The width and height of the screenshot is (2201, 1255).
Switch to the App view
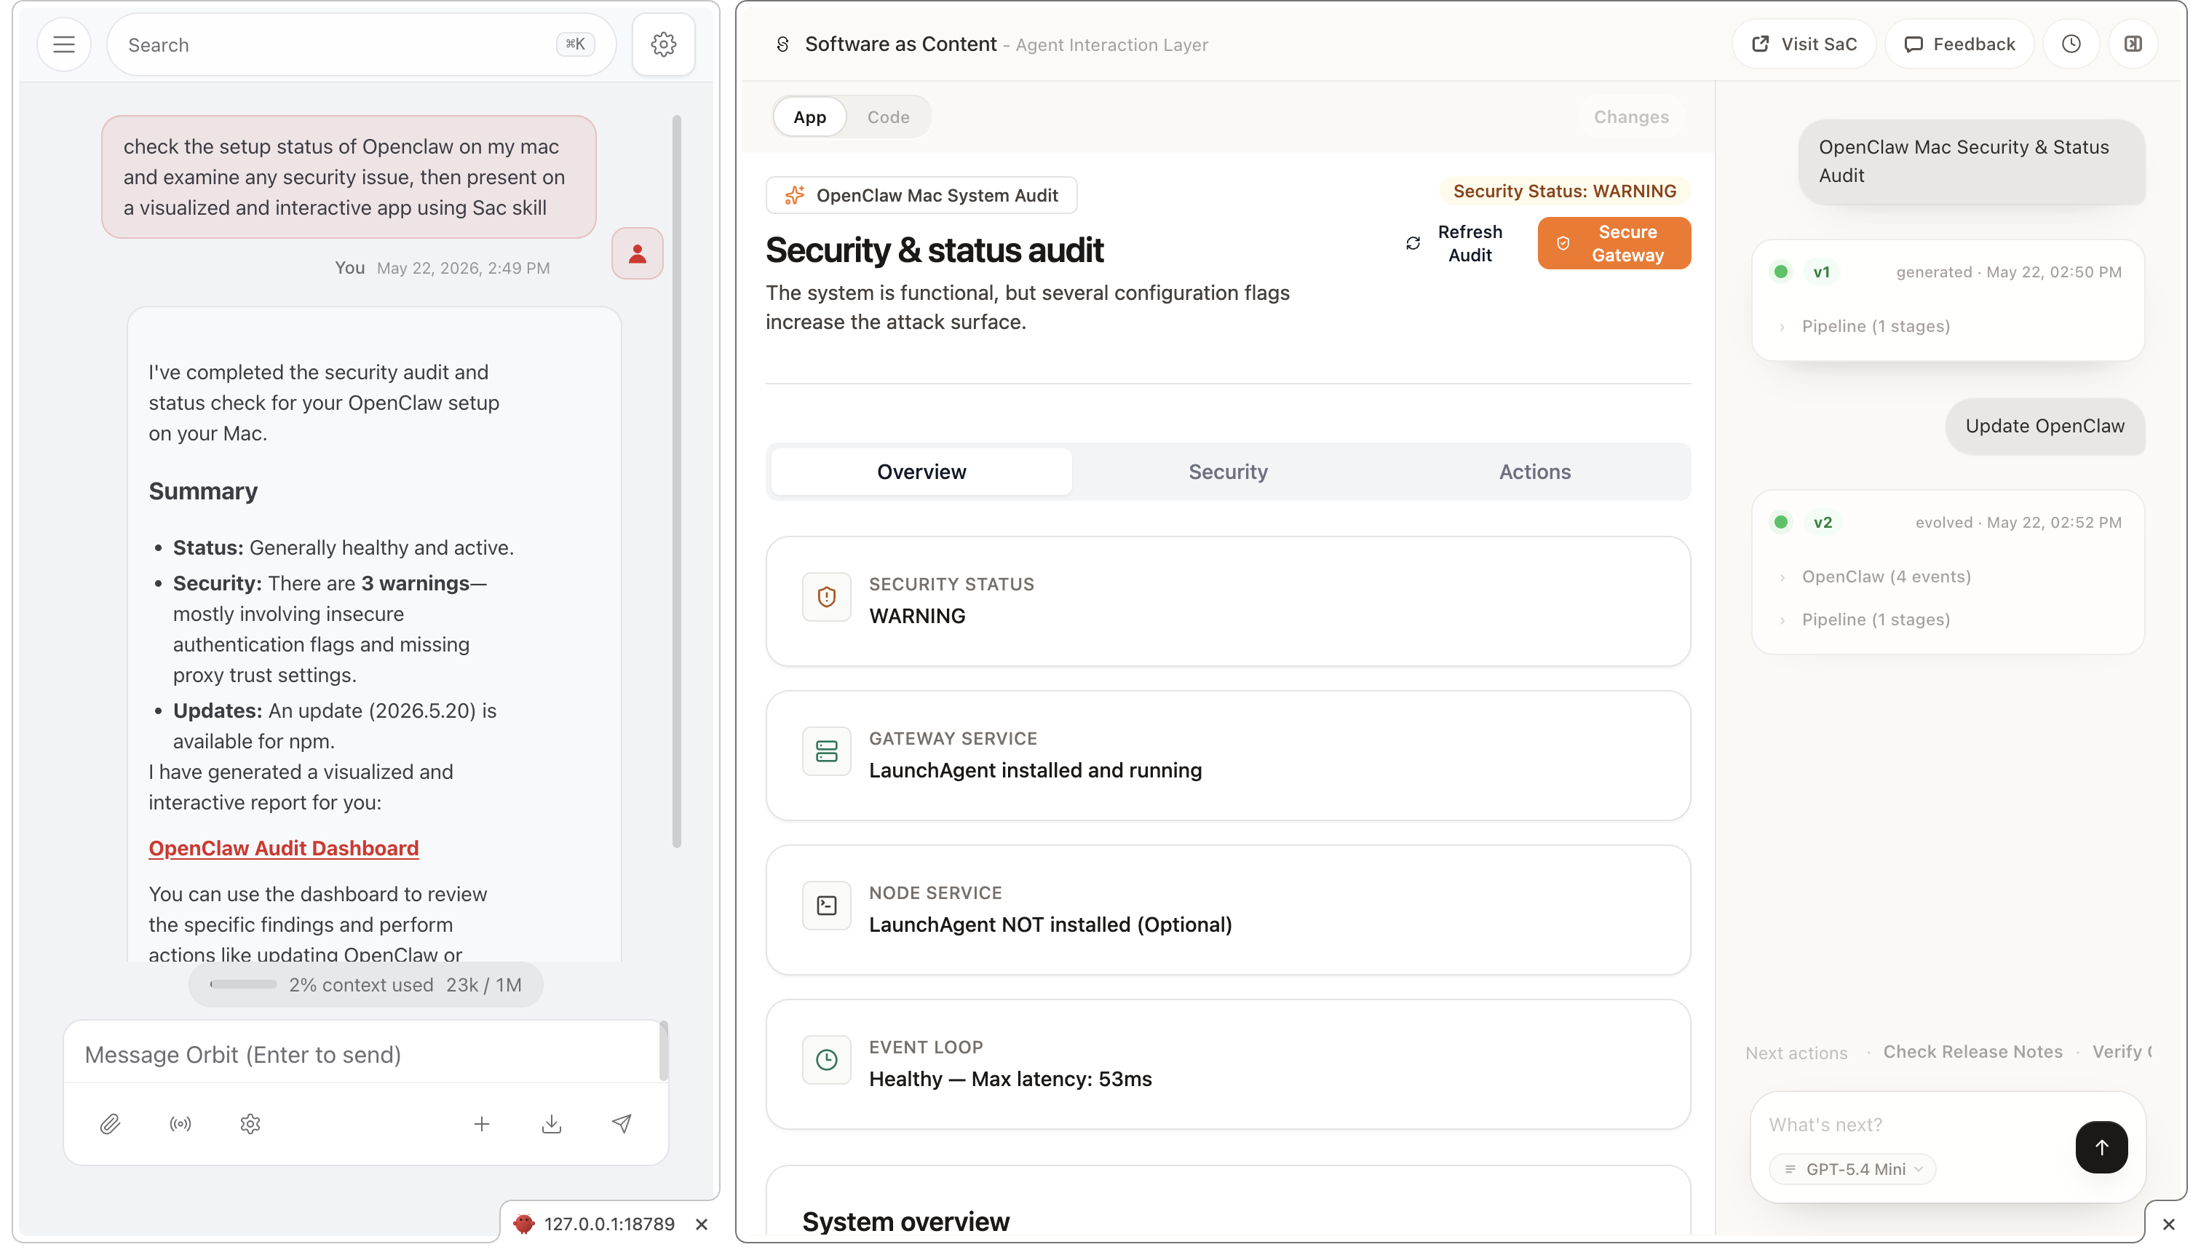point(809,116)
